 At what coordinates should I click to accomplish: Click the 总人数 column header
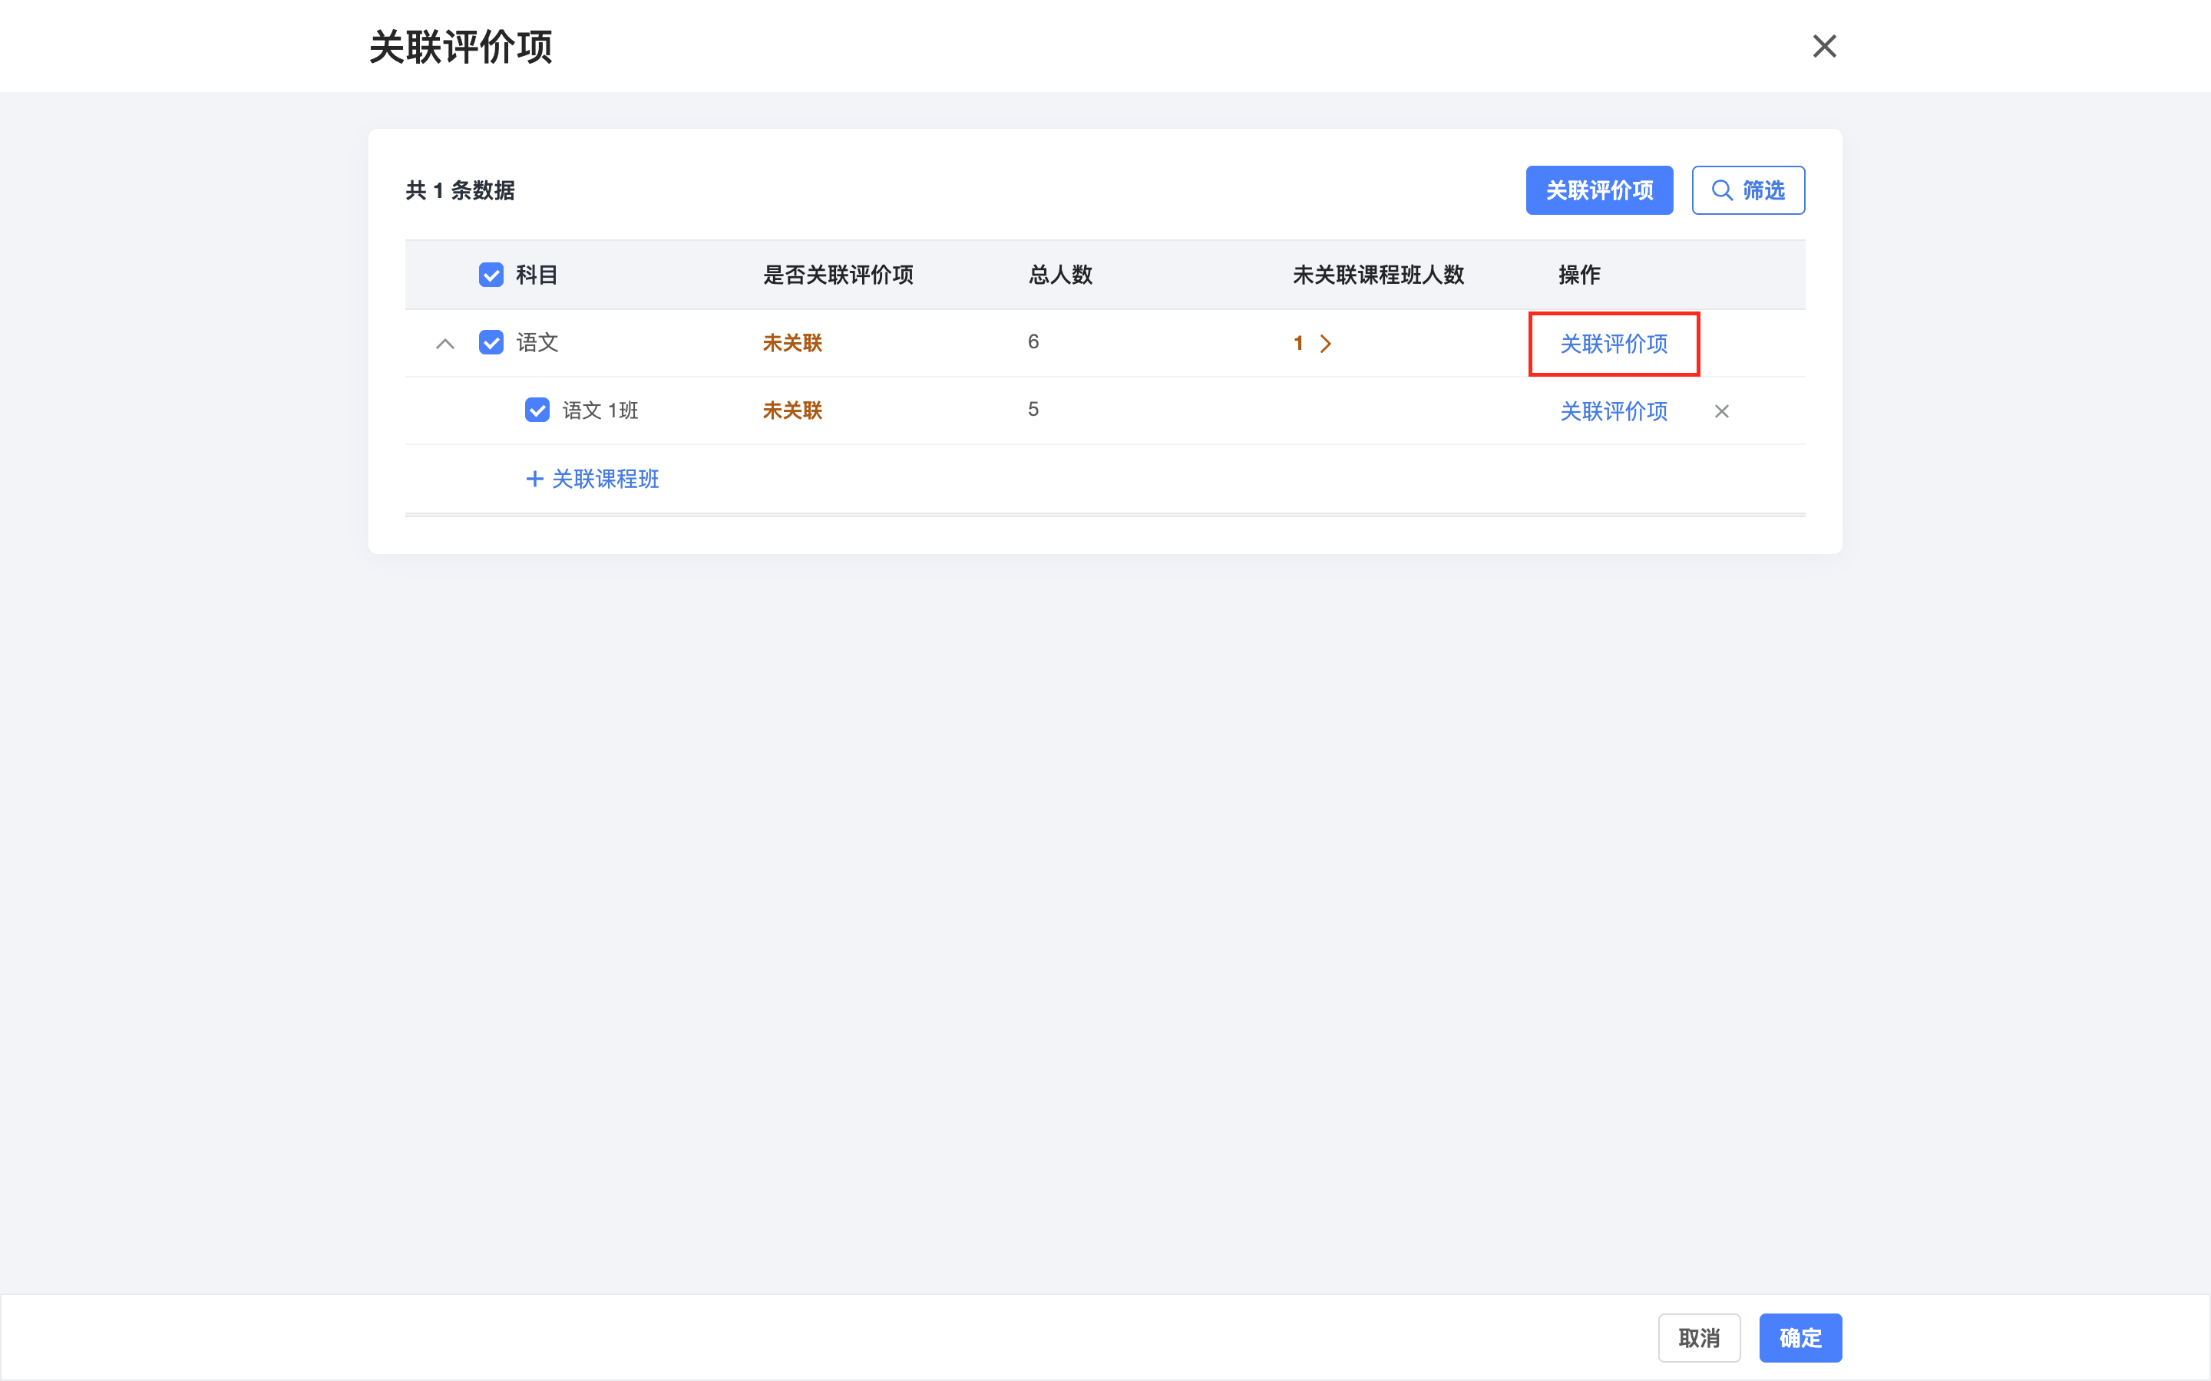click(x=1059, y=275)
